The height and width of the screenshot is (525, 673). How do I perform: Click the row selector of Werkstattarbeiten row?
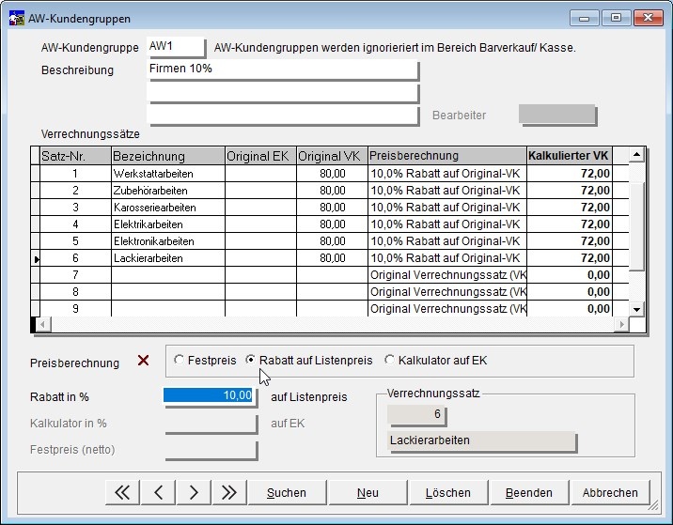click(x=36, y=174)
